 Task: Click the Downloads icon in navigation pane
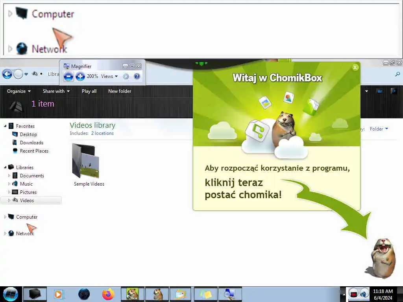pyautogui.click(x=15, y=142)
